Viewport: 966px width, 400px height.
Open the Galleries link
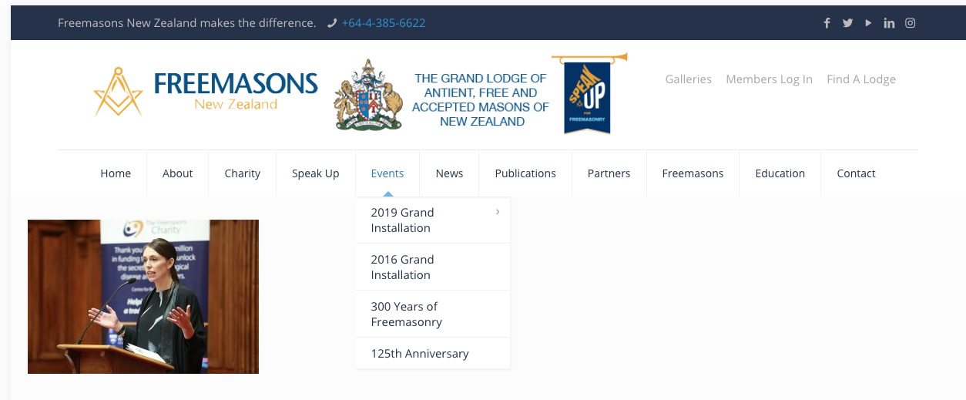coord(689,79)
